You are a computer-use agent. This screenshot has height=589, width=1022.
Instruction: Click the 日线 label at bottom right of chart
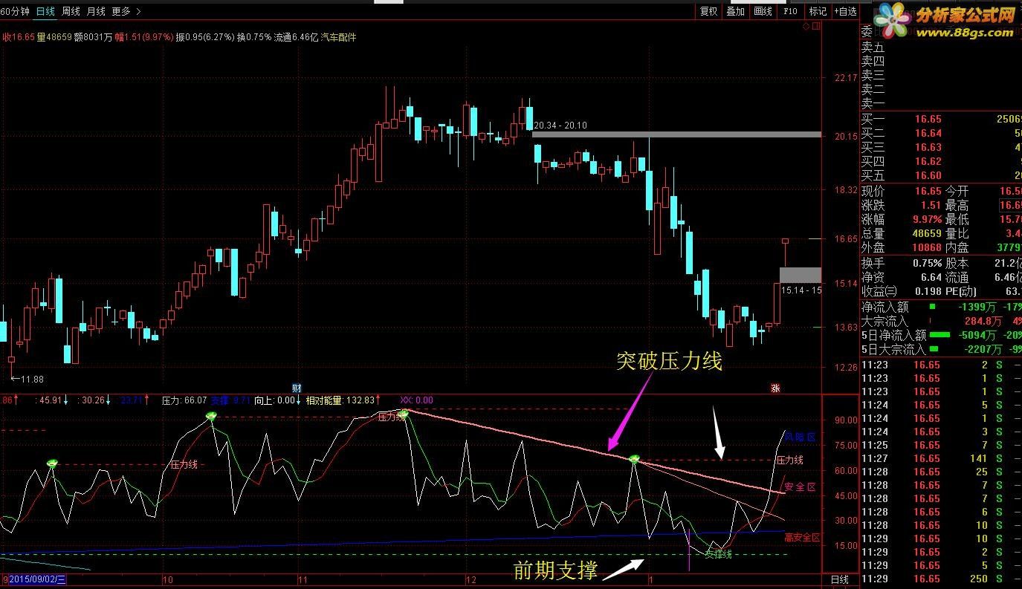click(839, 579)
